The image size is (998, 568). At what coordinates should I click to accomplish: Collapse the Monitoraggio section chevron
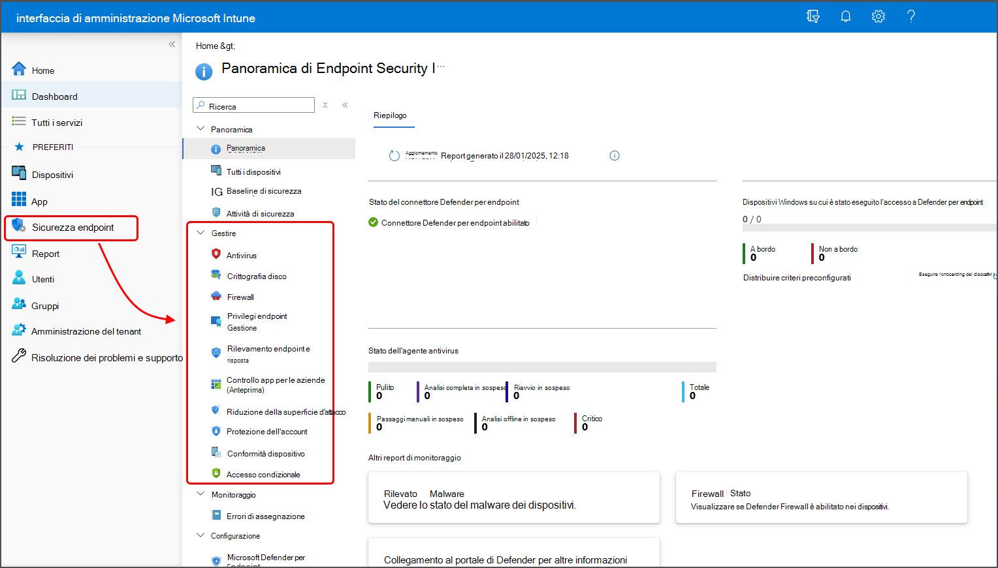(201, 494)
